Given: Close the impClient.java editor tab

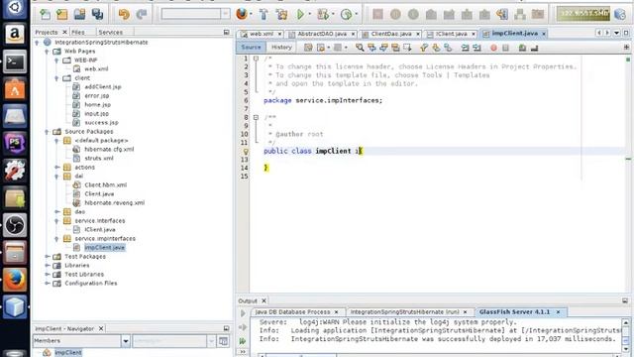Looking at the screenshot, I should [544, 34].
